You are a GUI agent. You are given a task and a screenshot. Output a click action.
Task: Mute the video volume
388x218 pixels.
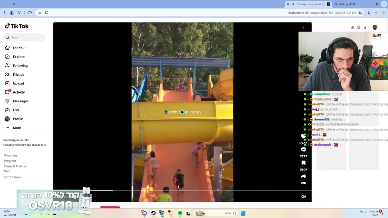[x=303, y=197]
